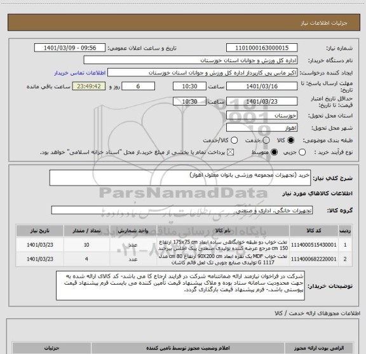Click the شماره نیاز field 1101000163000015
This screenshot has width=366, height=354.
pos(262,48)
